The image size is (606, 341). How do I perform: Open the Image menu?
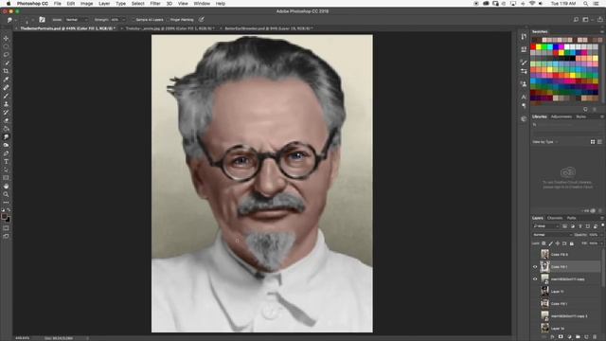tap(86, 4)
